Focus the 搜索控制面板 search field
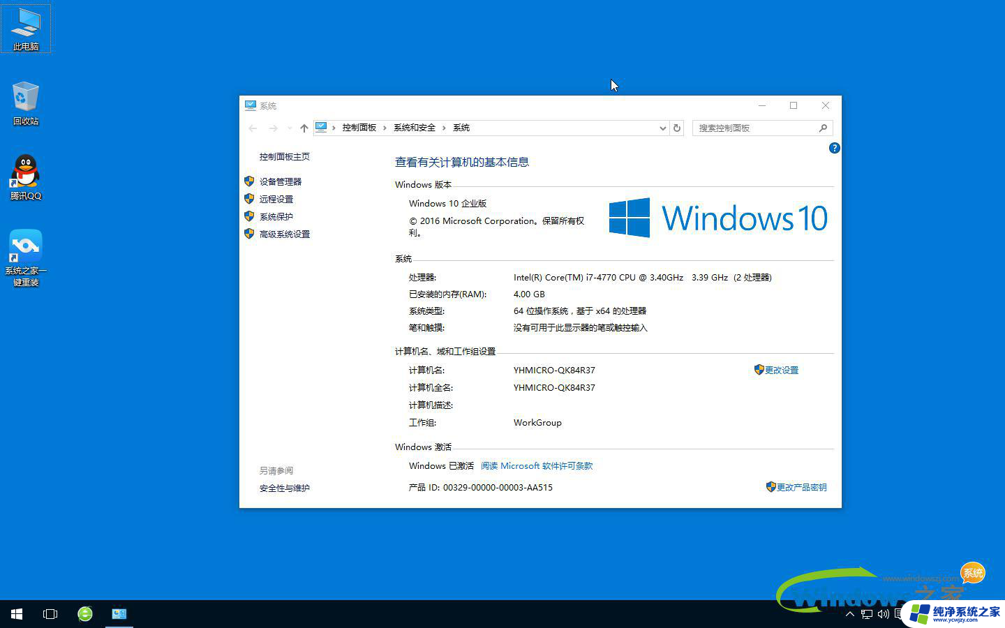Viewport: 1005px width, 628px height. [x=754, y=128]
